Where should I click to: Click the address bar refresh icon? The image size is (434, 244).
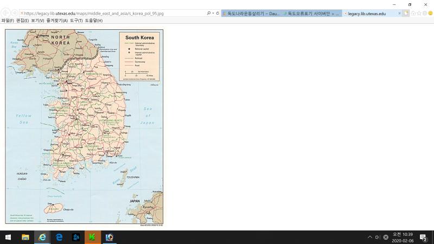218,13
